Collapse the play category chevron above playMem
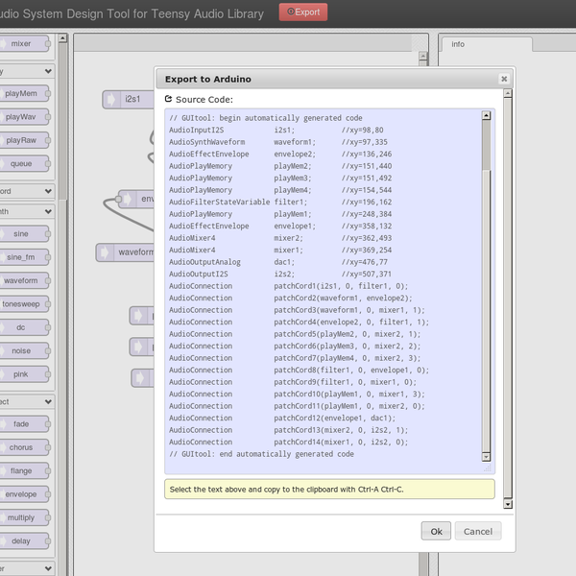This screenshot has height=576, width=576. pyautogui.click(x=48, y=71)
